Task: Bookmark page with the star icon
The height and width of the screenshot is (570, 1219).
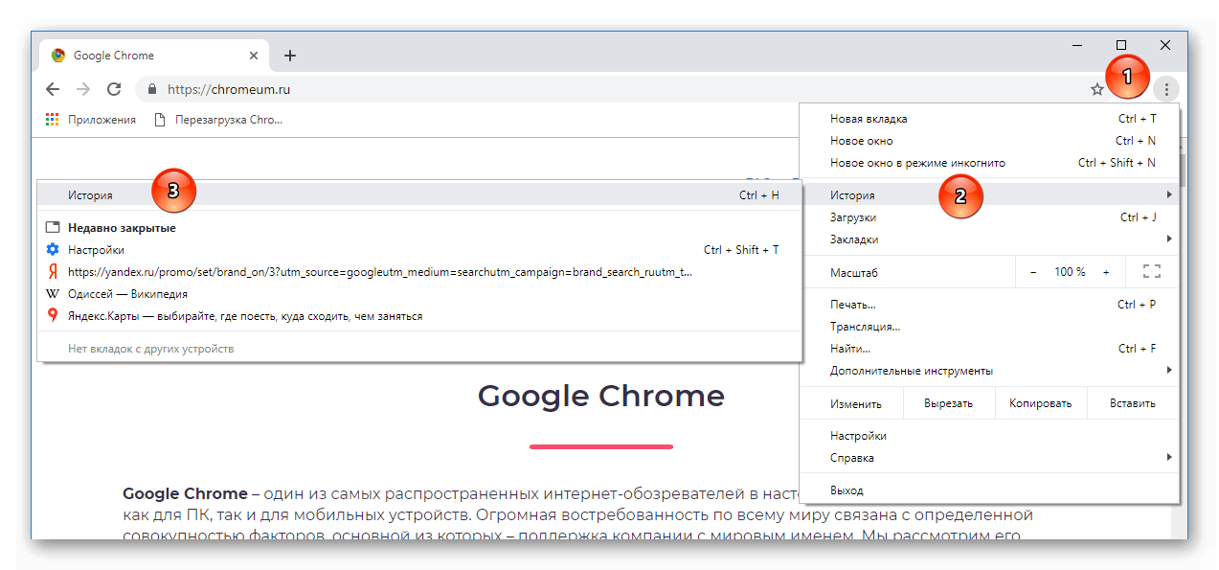Action: pos(1097,89)
